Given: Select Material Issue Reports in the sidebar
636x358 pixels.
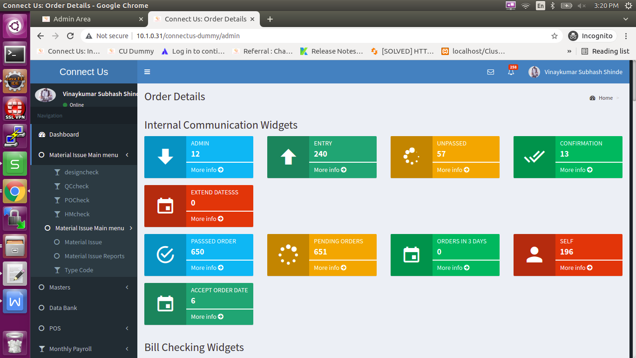Looking at the screenshot, I should (95, 256).
